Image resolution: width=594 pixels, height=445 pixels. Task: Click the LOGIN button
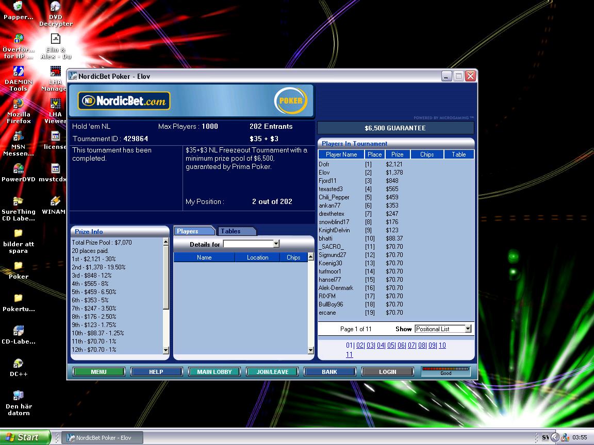pyautogui.click(x=388, y=371)
